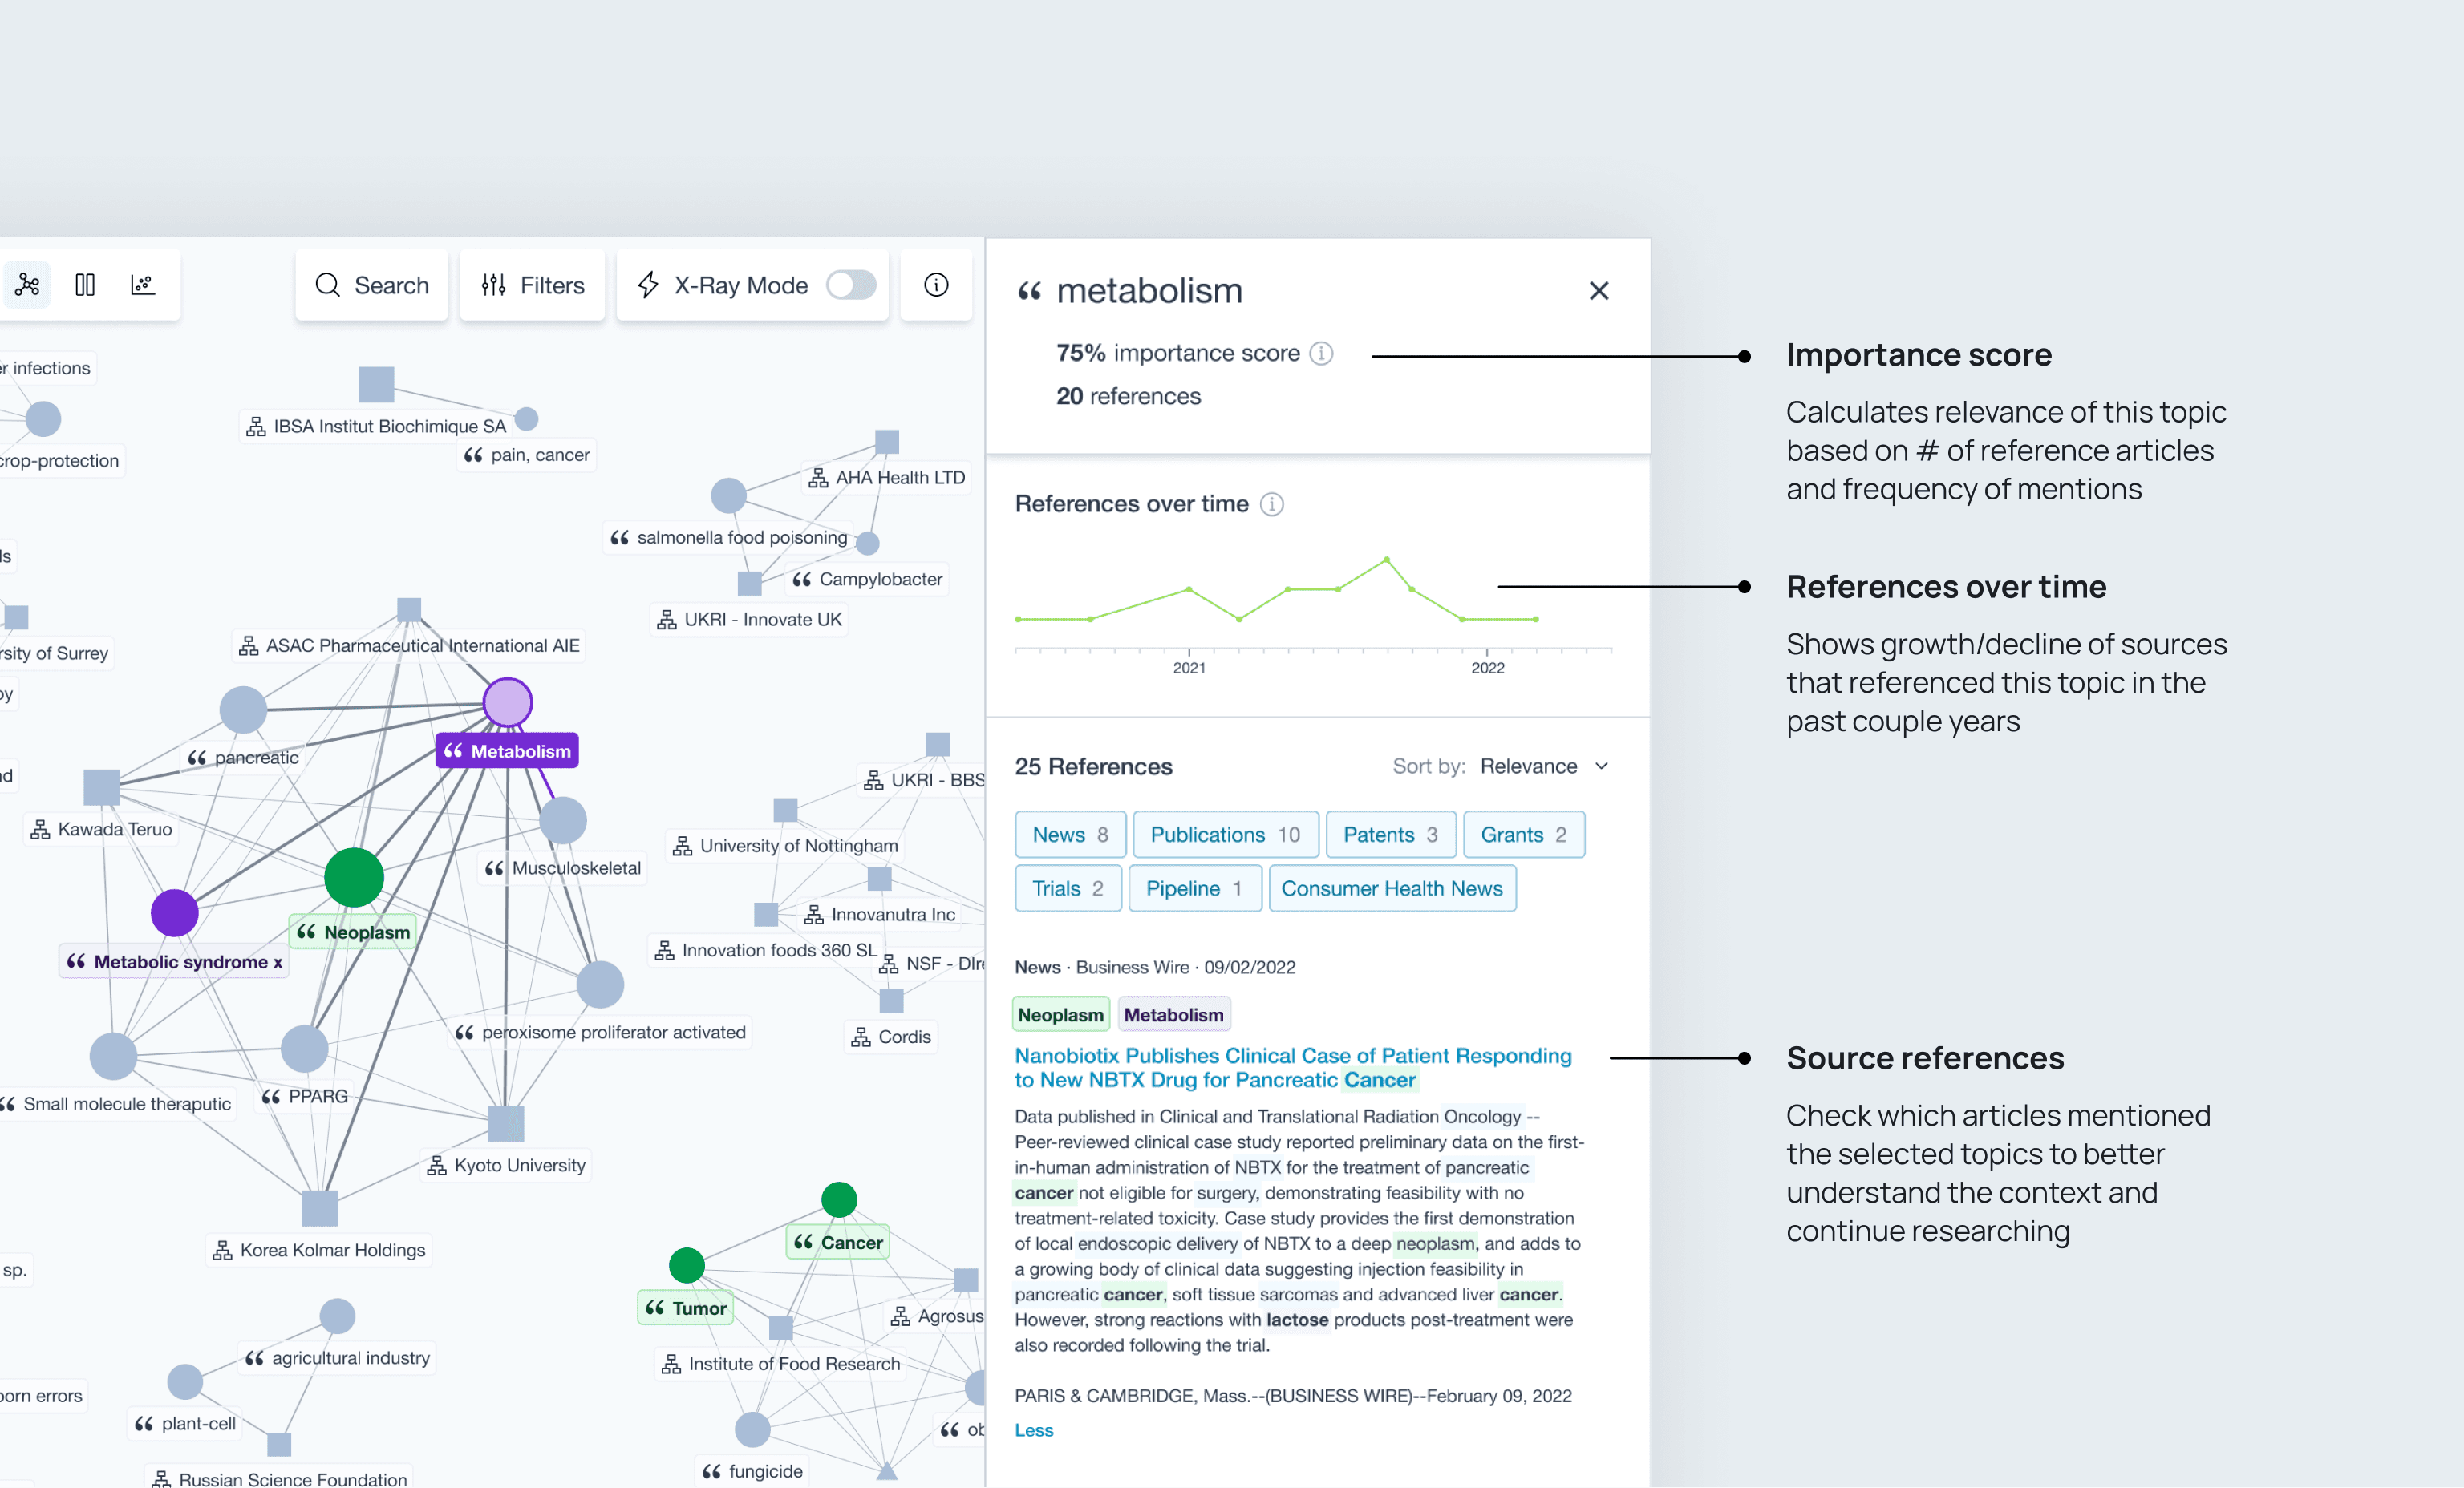Close the metabolism details panel
Screen dimensions: 2464x1488
point(1598,291)
